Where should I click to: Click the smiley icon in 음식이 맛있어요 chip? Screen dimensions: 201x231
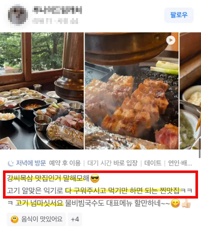click(14, 219)
